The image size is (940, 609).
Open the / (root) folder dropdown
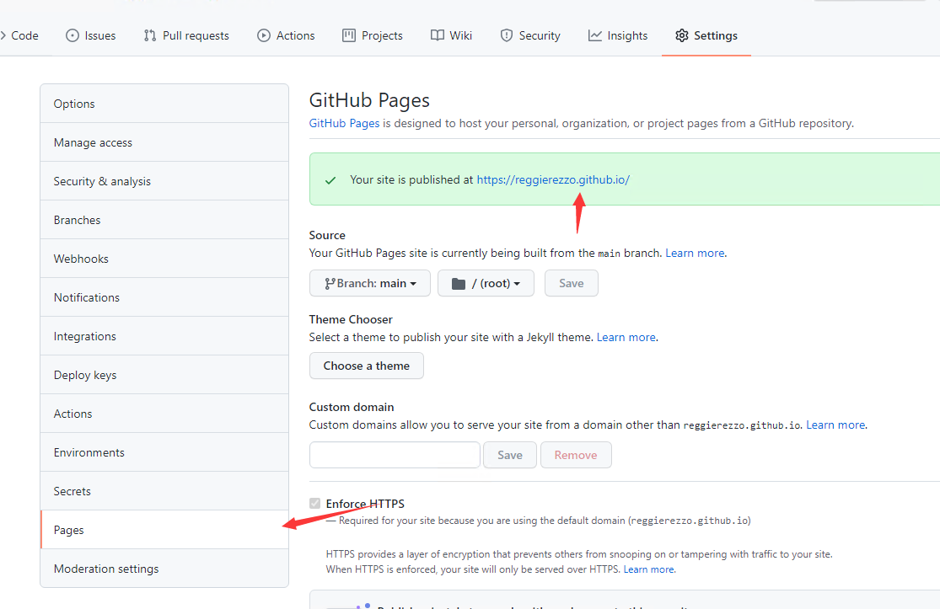(486, 283)
